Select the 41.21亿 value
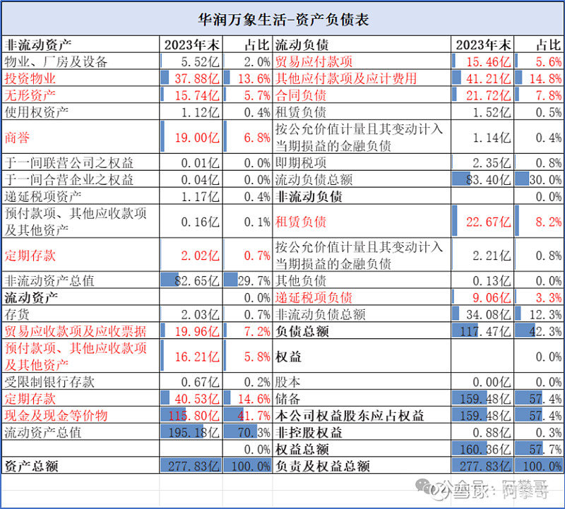This screenshot has width=565, height=509. pyautogui.click(x=489, y=78)
